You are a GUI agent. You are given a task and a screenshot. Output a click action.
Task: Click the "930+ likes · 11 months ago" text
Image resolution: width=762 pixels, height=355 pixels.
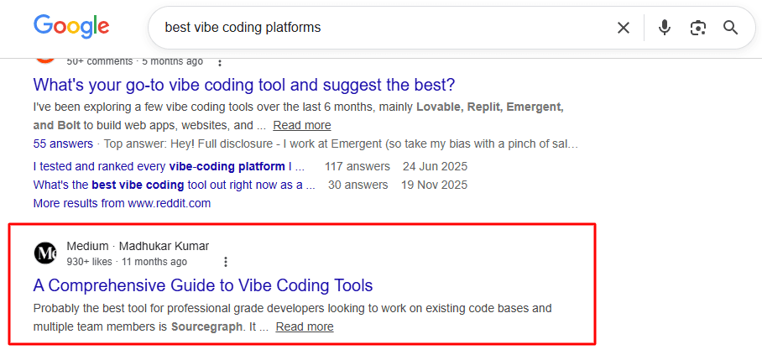[127, 262]
